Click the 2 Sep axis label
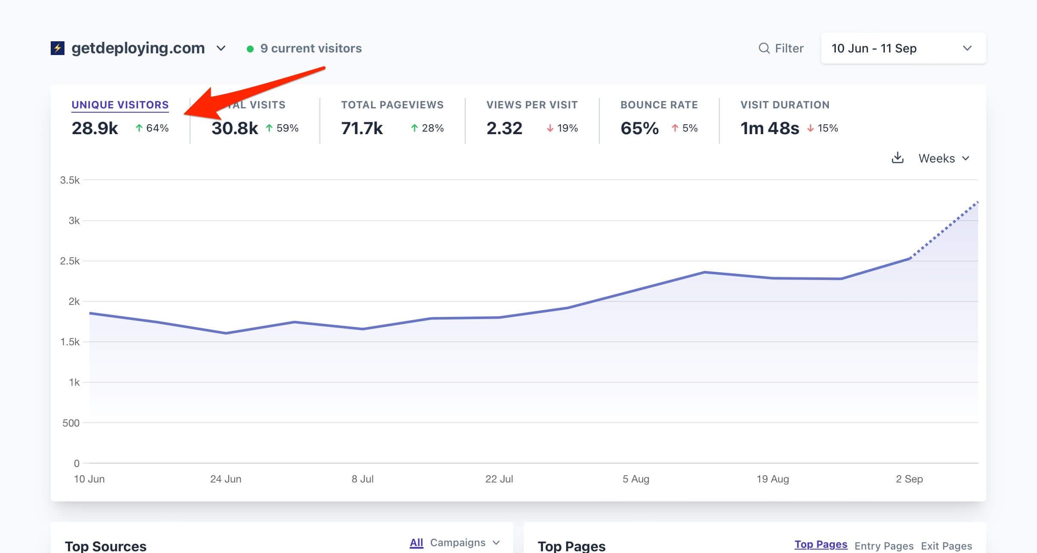 coord(909,479)
